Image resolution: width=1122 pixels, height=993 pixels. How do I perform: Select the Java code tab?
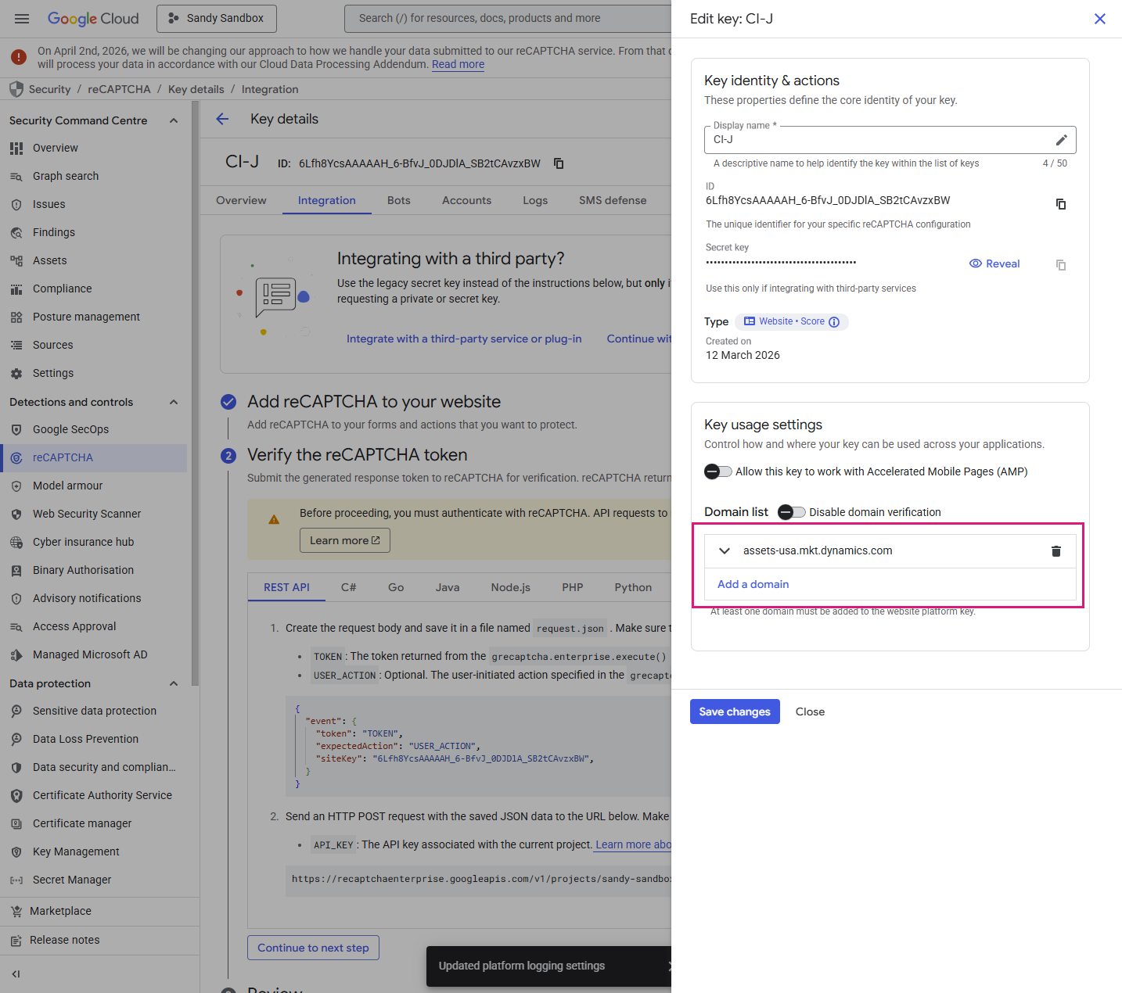(x=448, y=587)
